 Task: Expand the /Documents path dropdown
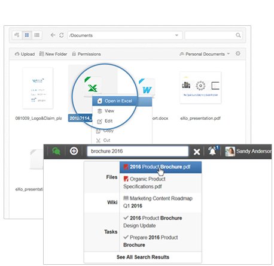click(x=176, y=35)
